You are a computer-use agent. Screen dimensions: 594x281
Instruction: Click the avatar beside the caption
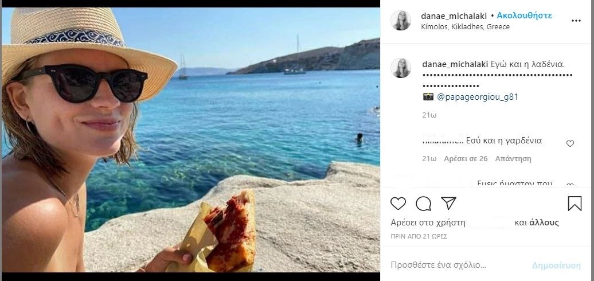point(401,68)
